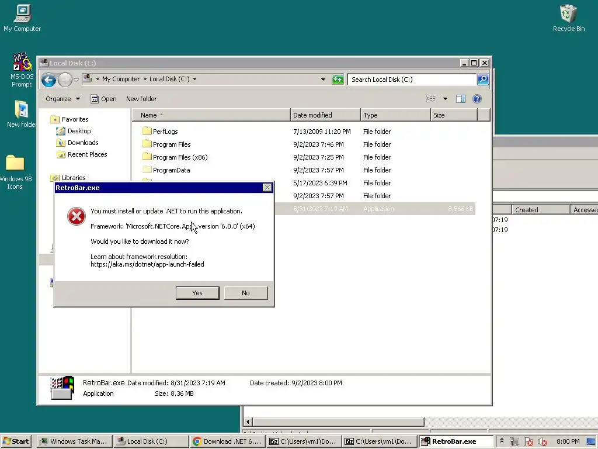Click the PerfLogs folder icon
Viewport: 598px width, 449px height.
[x=147, y=131]
